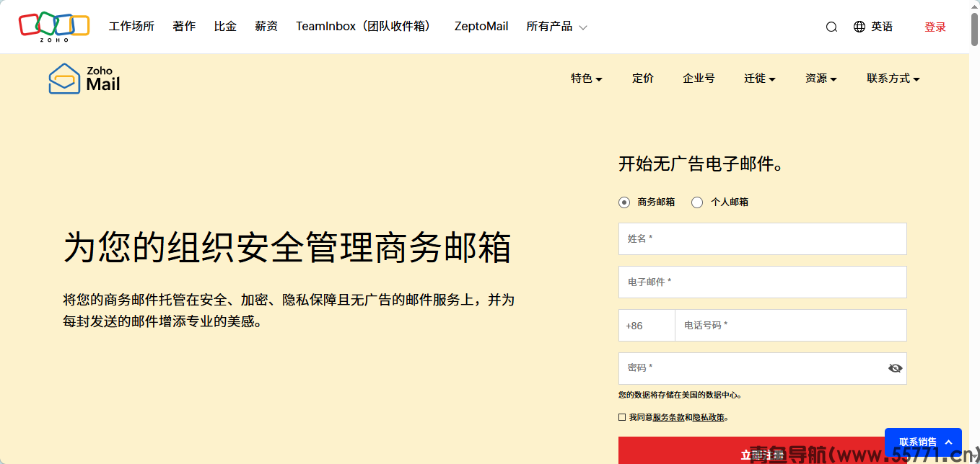Open the search magnifier icon
Screen dimensions: 980x464
click(831, 27)
